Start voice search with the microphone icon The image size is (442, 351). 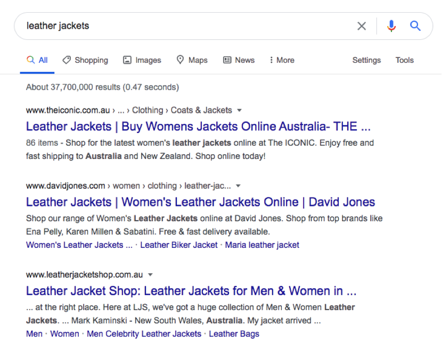(391, 26)
